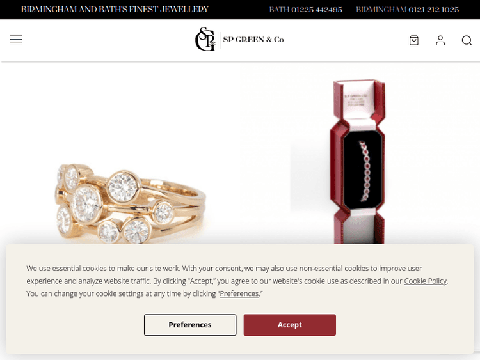Viewport: 480px width, 360px height.
Task: Open the shopping bag icon
Action: tap(414, 40)
